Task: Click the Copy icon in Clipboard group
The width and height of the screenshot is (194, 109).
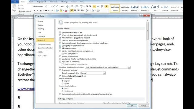Action: pyautogui.click(x=19, y=8)
